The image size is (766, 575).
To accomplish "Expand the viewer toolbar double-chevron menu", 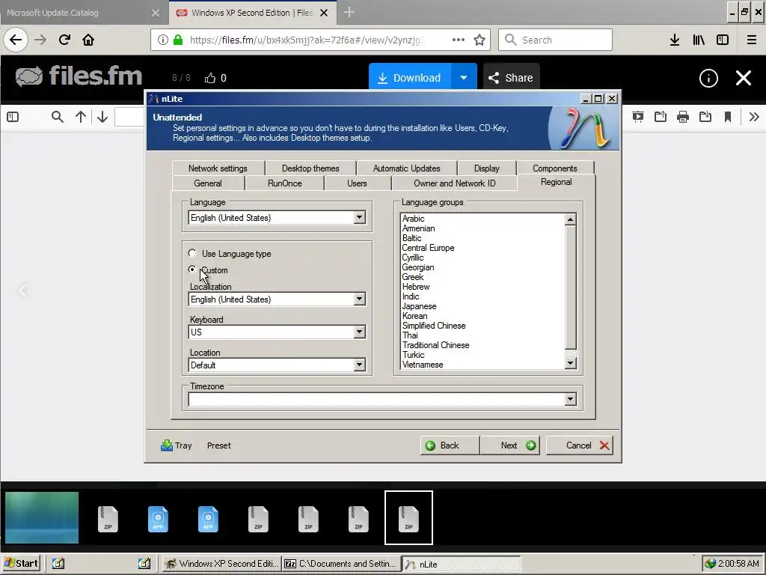I will pyautogui.click(x=754, y=117).
